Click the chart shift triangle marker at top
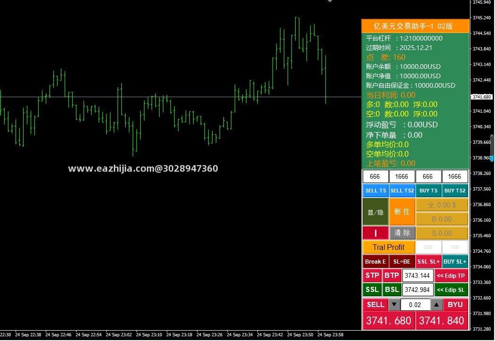Screen dimensions: 495x341 (330, 1)
